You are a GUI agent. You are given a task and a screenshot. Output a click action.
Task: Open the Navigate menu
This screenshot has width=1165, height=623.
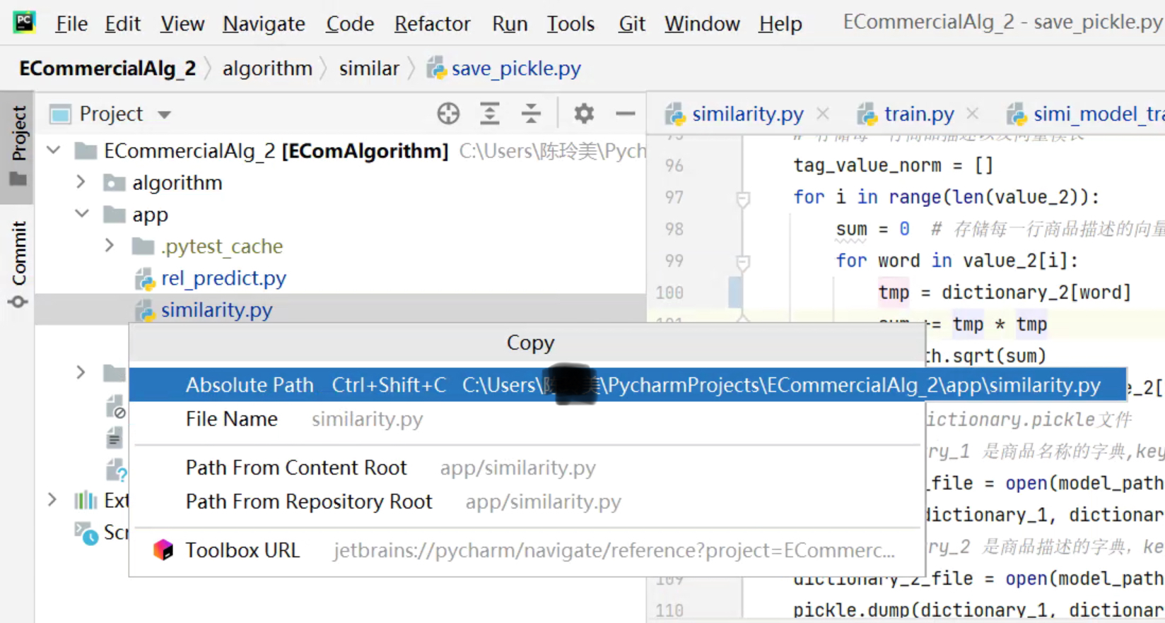pyautogui.click(x=264, y=23)
